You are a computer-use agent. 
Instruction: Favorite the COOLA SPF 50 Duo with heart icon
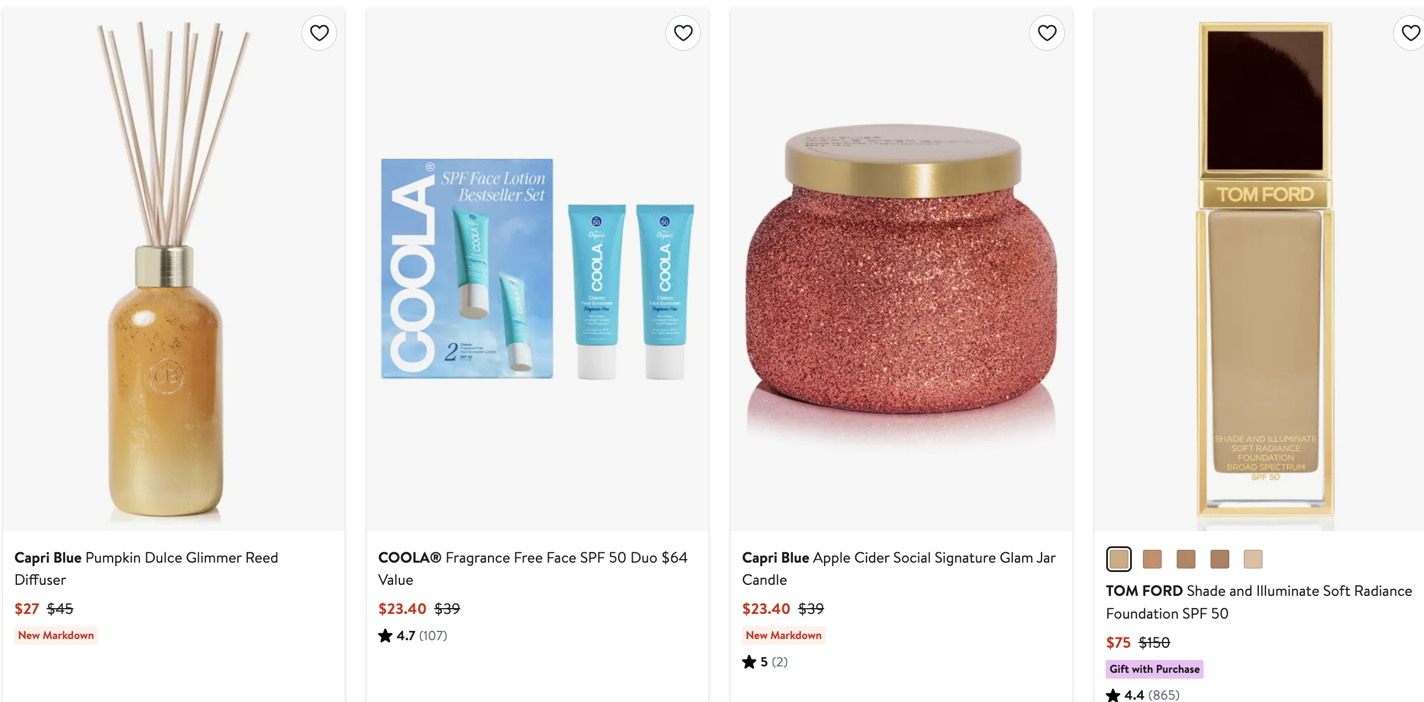pos(683,33)
